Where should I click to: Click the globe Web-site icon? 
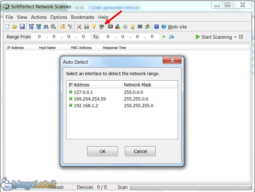pyautogui.click(x=164, y=27)
